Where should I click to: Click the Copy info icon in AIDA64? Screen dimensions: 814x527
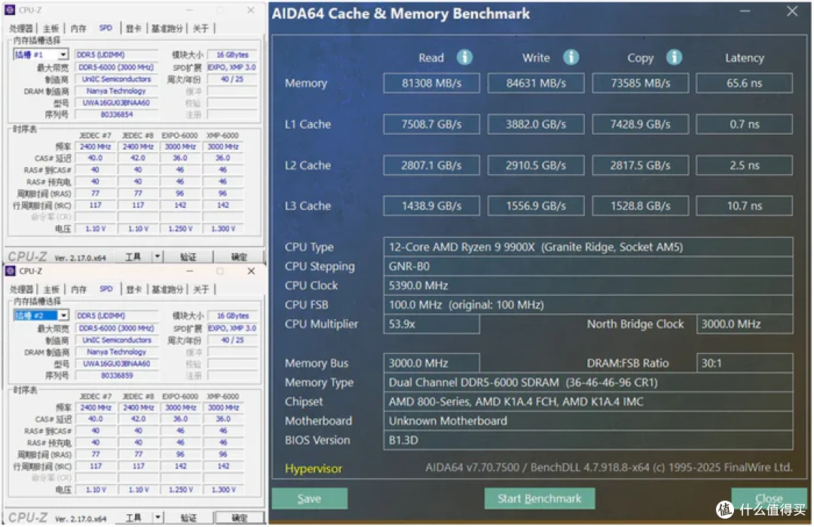pos(674,57)
